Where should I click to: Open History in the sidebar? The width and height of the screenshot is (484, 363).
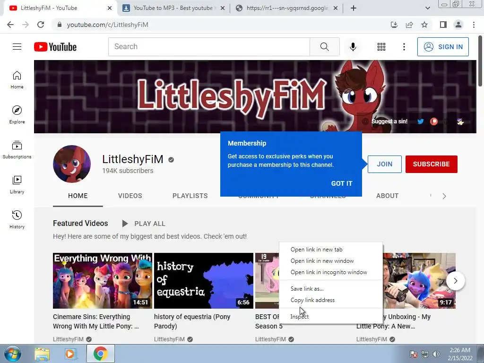coord(17,219)
